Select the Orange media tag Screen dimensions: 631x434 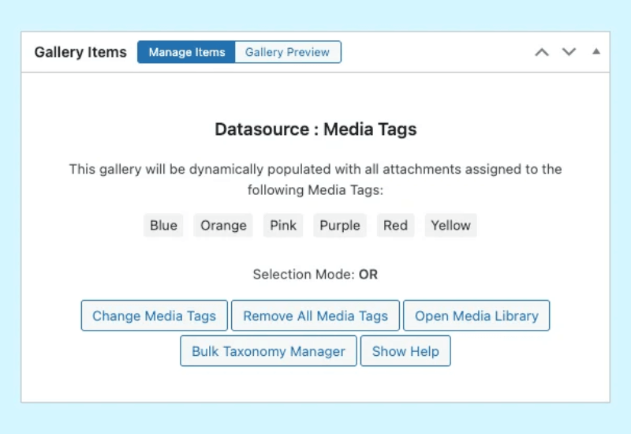(223, 226)
